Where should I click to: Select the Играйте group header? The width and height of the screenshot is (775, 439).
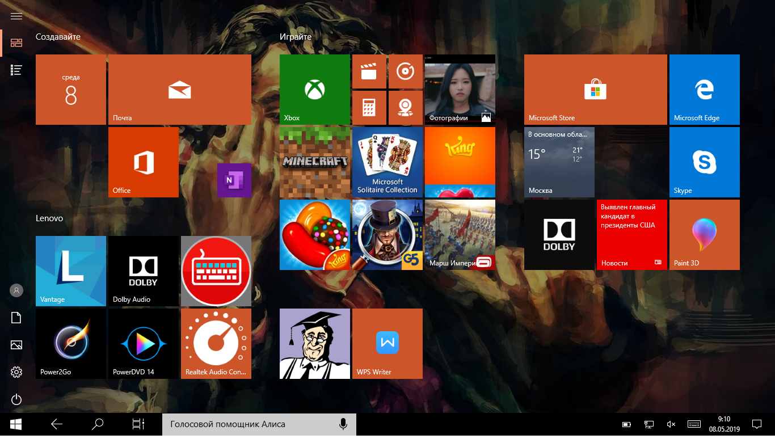pos(296,37)
